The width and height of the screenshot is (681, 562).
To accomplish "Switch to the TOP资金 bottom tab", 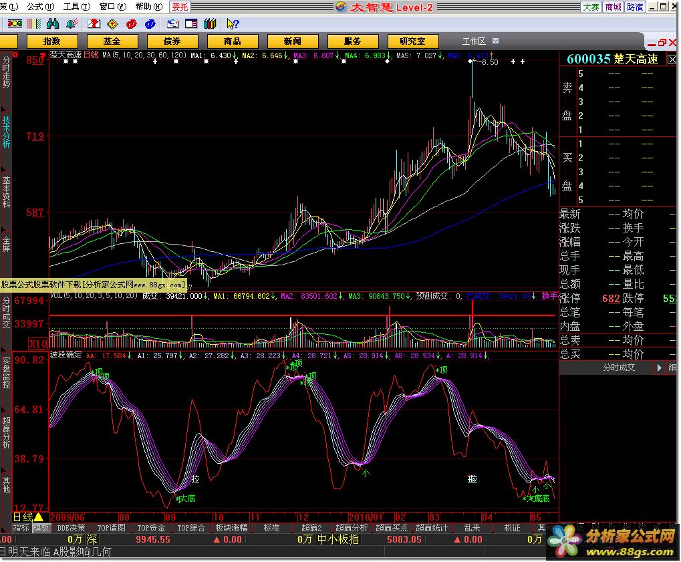I will click(x=151, y=528).
